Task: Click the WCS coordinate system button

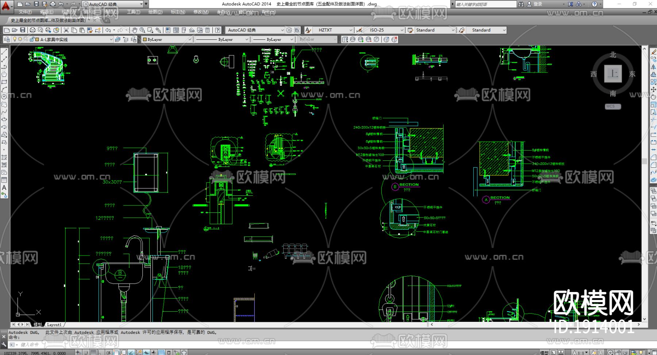Action: click(612, 106)
